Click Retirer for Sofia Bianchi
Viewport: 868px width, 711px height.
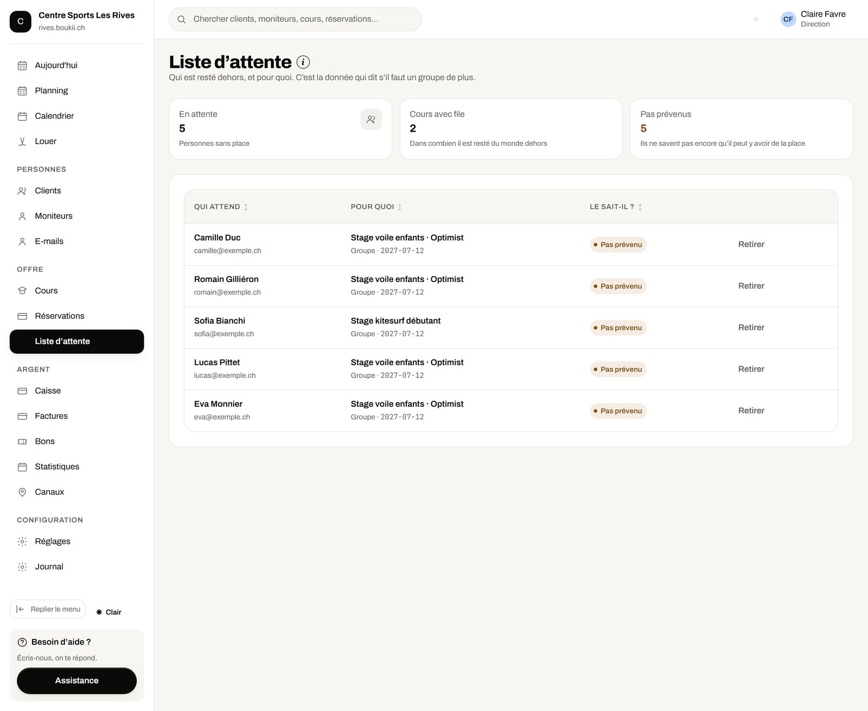click(751, 328)
